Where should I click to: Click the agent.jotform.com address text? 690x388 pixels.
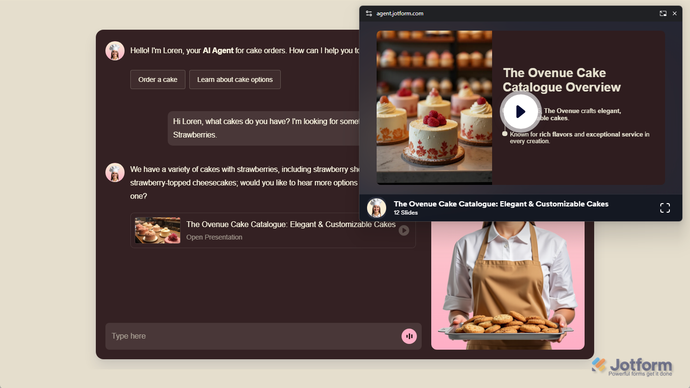click(x=400, y=13)
